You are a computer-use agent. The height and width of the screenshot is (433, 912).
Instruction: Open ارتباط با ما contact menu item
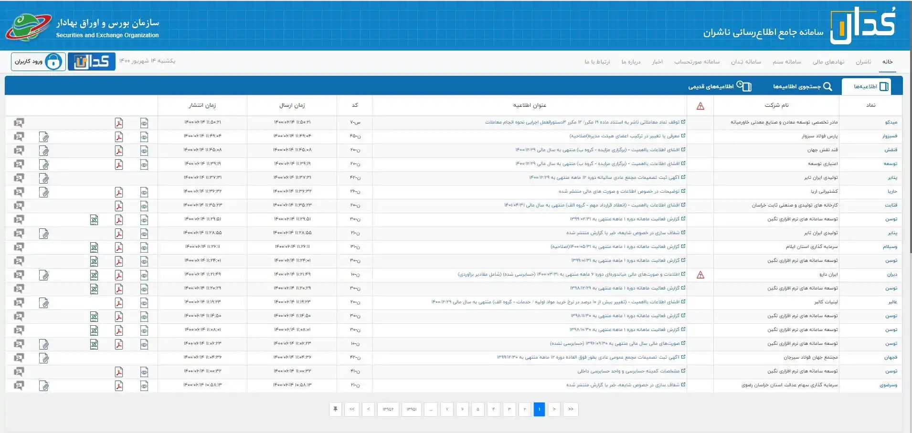pos(597,62)
